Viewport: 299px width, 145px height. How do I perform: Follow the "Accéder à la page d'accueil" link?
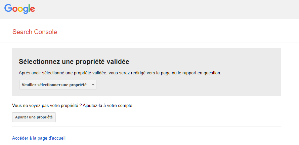click(x=39, y=138)
